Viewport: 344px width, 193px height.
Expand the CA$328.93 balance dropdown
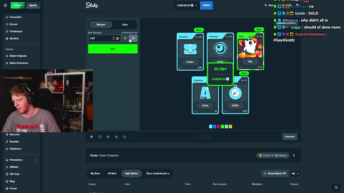pos(187,5)
